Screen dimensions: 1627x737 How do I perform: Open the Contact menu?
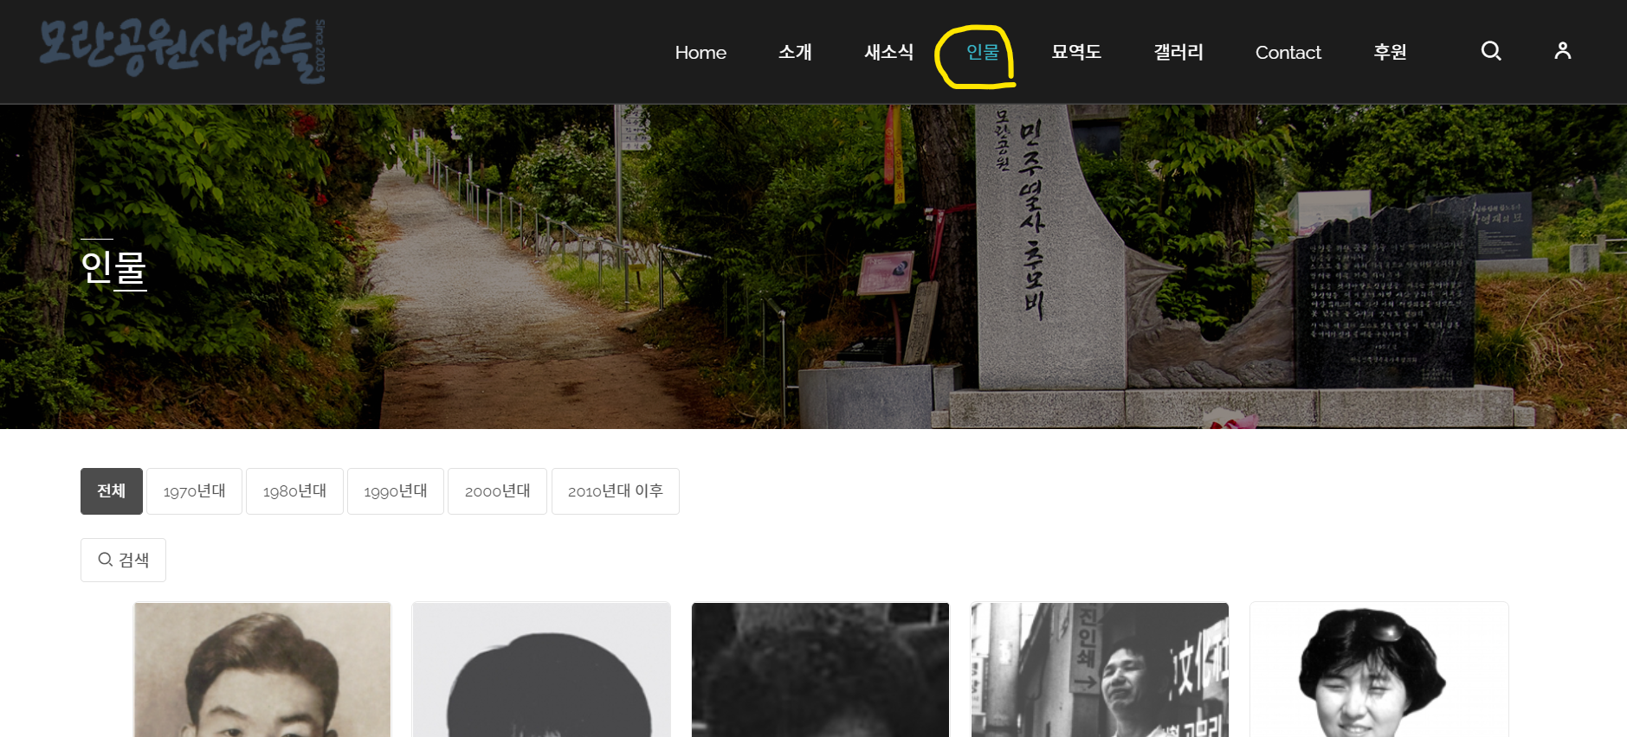click(1288, 52)
